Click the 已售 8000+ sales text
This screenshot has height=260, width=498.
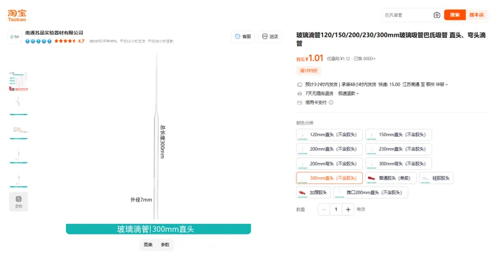pos(365,58)
